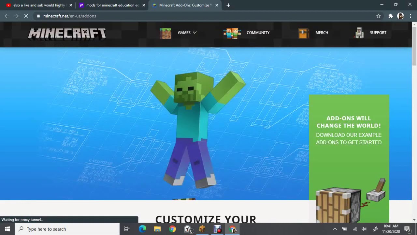The image size is (417, 235).
Task: Open File Explorer from the taskbar
Action: [158, 229]
